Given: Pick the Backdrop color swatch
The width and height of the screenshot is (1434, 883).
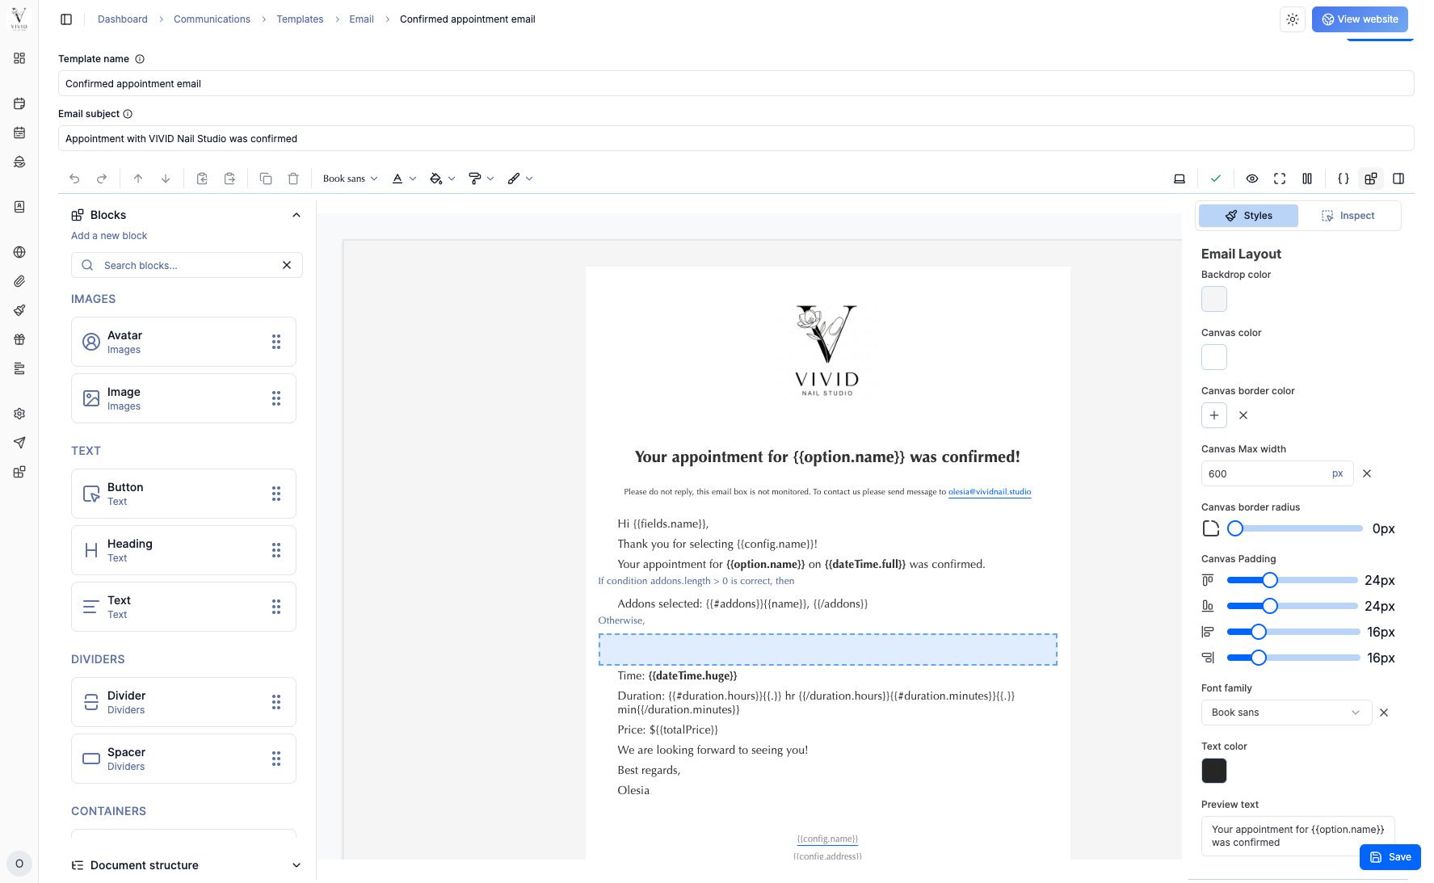Looking at the screenshot, I should click(x=1214, y=299).
